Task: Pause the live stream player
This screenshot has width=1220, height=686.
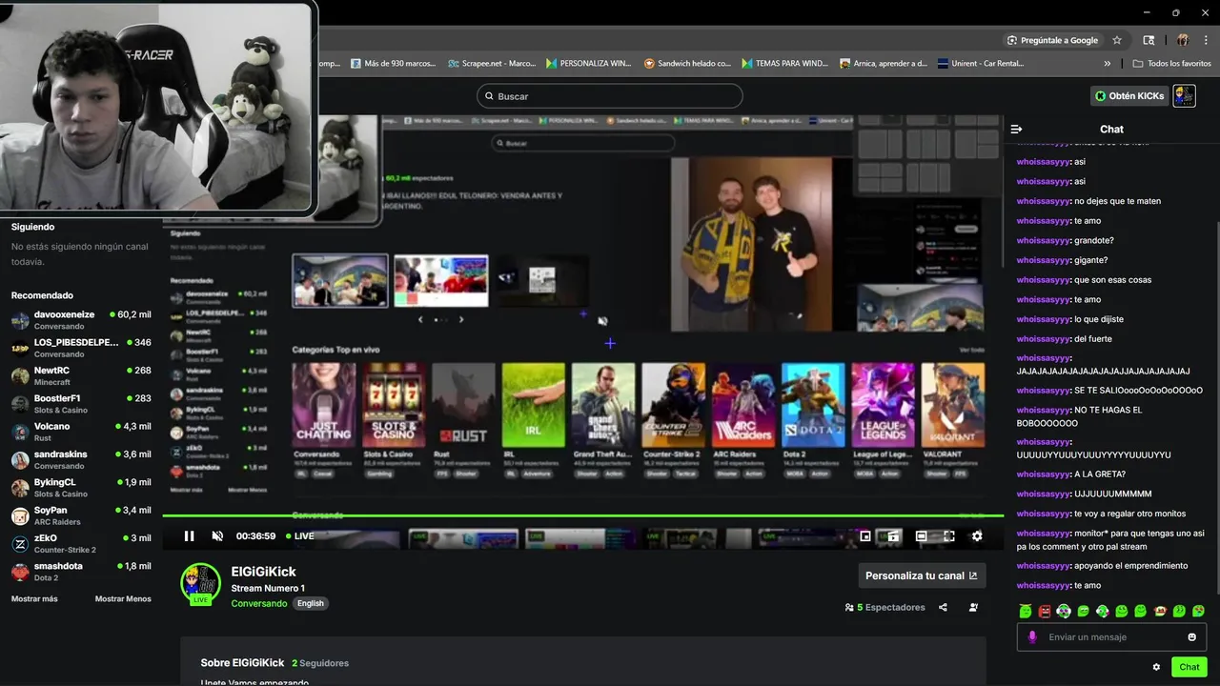Action: point(189,536)
